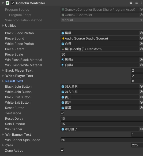This screenshot has width=143, height=156.
Task: Toggle the Zone Active checkbox
Action: point(62,150)
